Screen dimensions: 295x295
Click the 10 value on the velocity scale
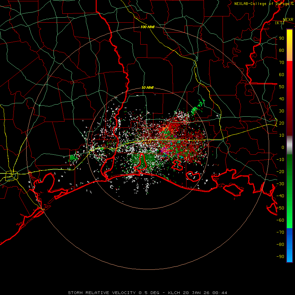point(282,135)
